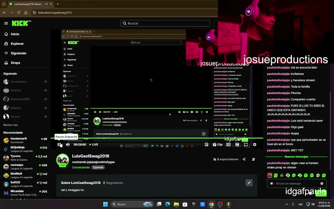This screenshot has height=209, width=334.
Task: Go forward in the browser
Action: click(x=12, y=12)
